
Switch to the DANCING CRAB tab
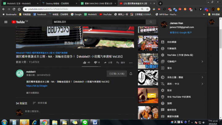point(98,3)
